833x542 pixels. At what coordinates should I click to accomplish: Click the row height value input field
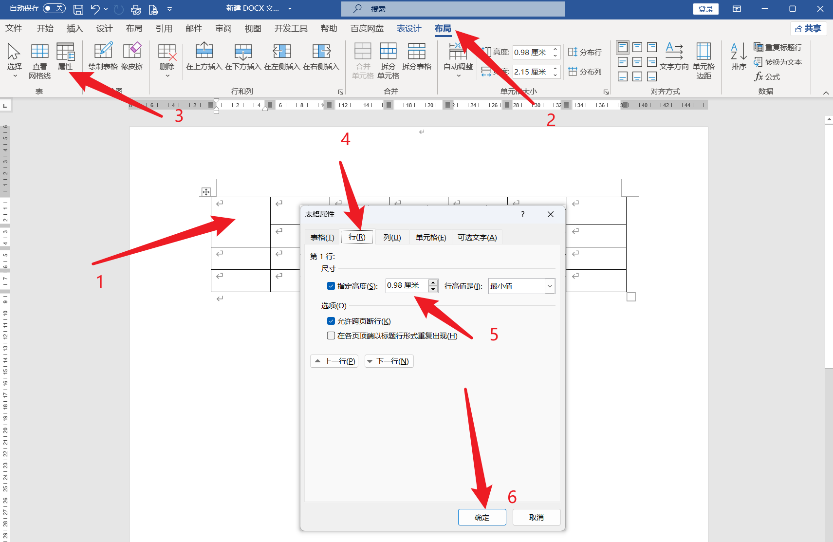pyautogui.click(x=407, y=285)
